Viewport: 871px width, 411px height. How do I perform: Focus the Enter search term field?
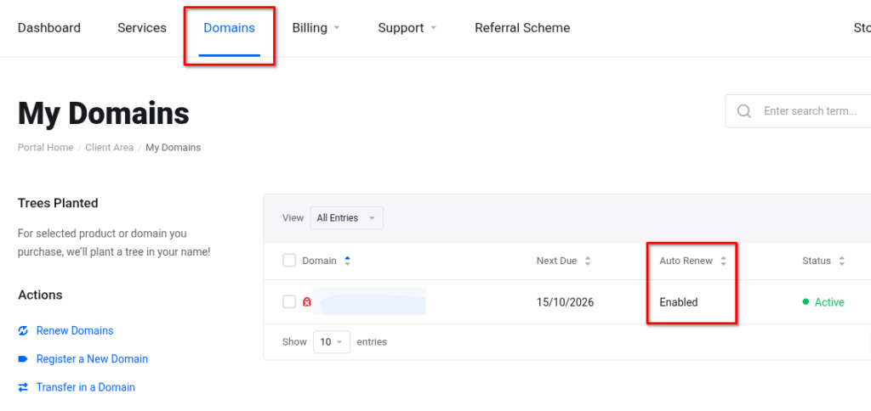tap(812, 111)
